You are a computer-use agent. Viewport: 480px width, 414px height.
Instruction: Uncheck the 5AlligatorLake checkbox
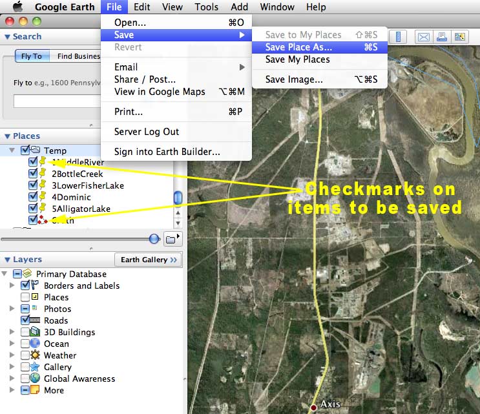point(33,209)
